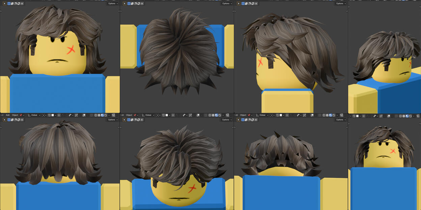Switch third bottom viewport to rendered shading

coord(334,115)
